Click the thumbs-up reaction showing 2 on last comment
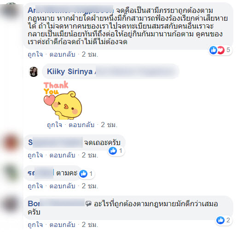The height and width of the screenshot is (232, 249). [224, 220]
